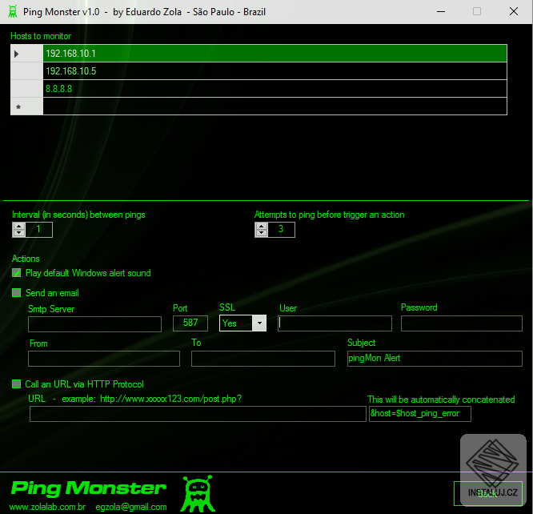This screenshot has width=533, height=514.
Task: Click row header of 8.8.8.8
Action: (x=26, y=89)
